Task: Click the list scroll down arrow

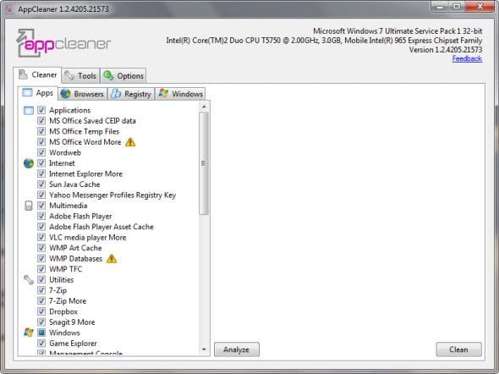Action: [204, 349]
